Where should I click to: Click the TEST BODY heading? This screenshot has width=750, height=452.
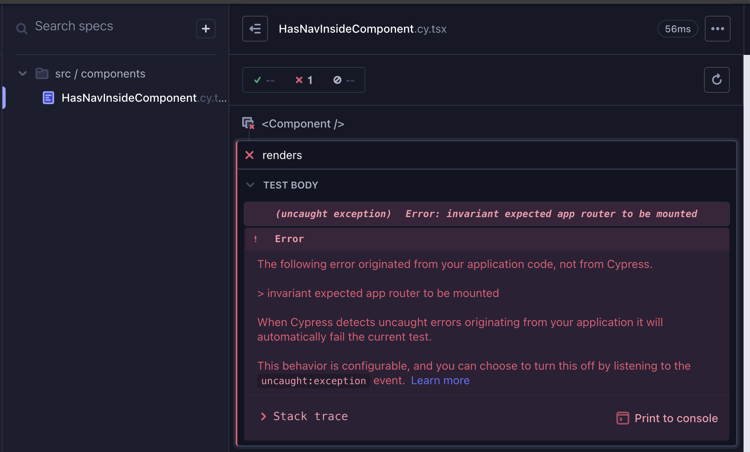[x=291, y=185]
